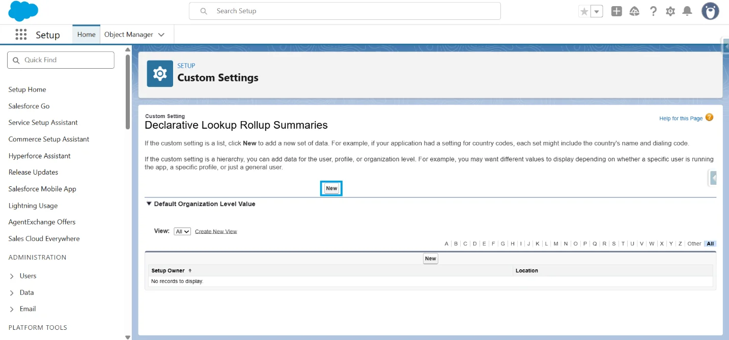729x340 pixels.
Task: Open Sales Cloud Everywhere
Action: pyautogui.click(x=44, y=239)
